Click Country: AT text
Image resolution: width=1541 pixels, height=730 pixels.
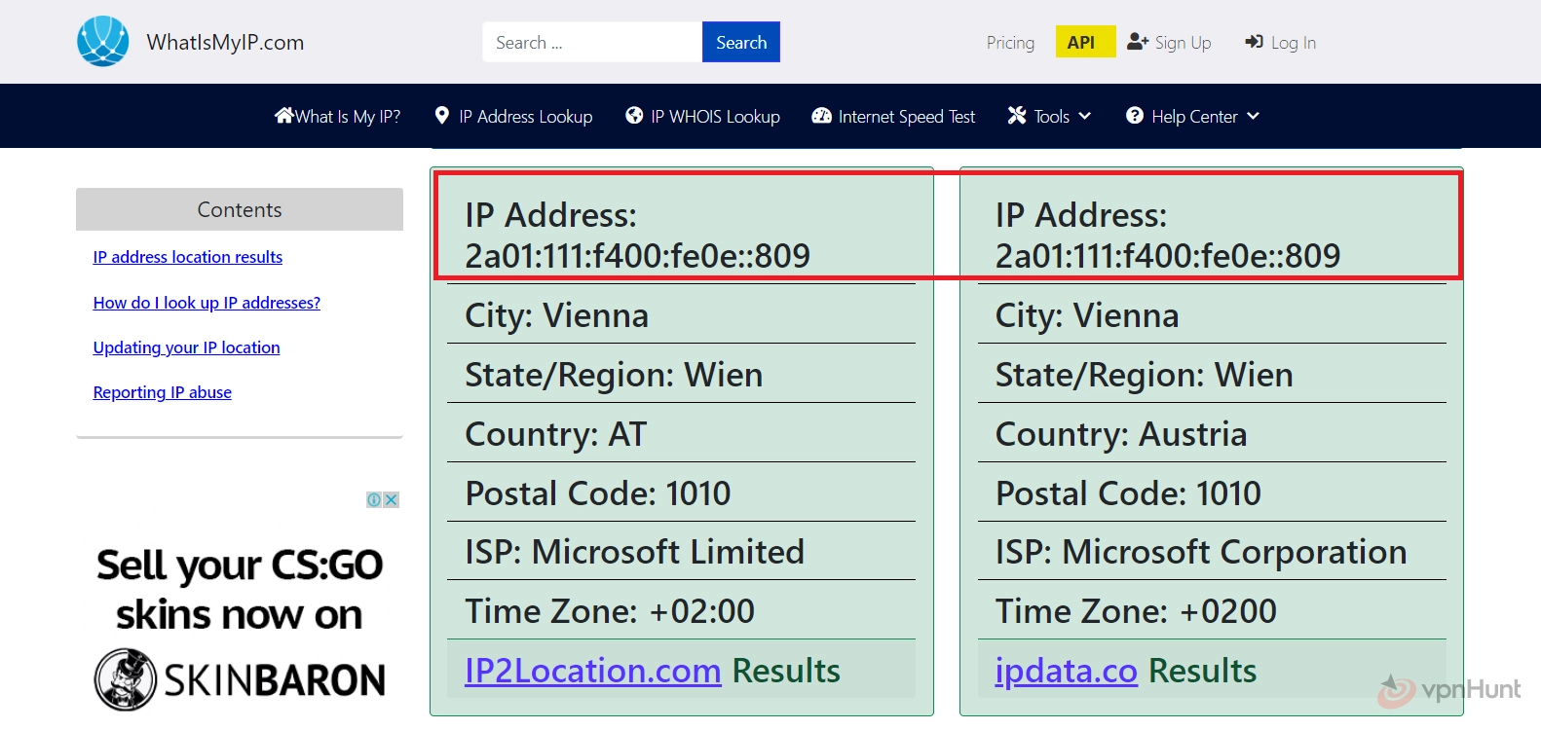point(555,434)
